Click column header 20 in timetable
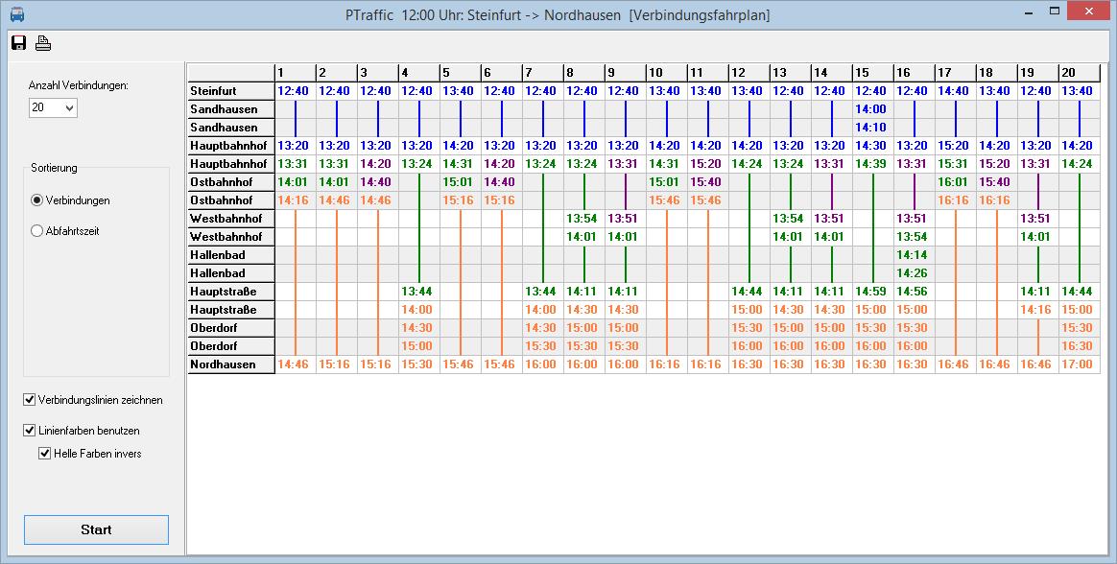This screenshot has height=564, width=1117. [x=1079, y=73]
